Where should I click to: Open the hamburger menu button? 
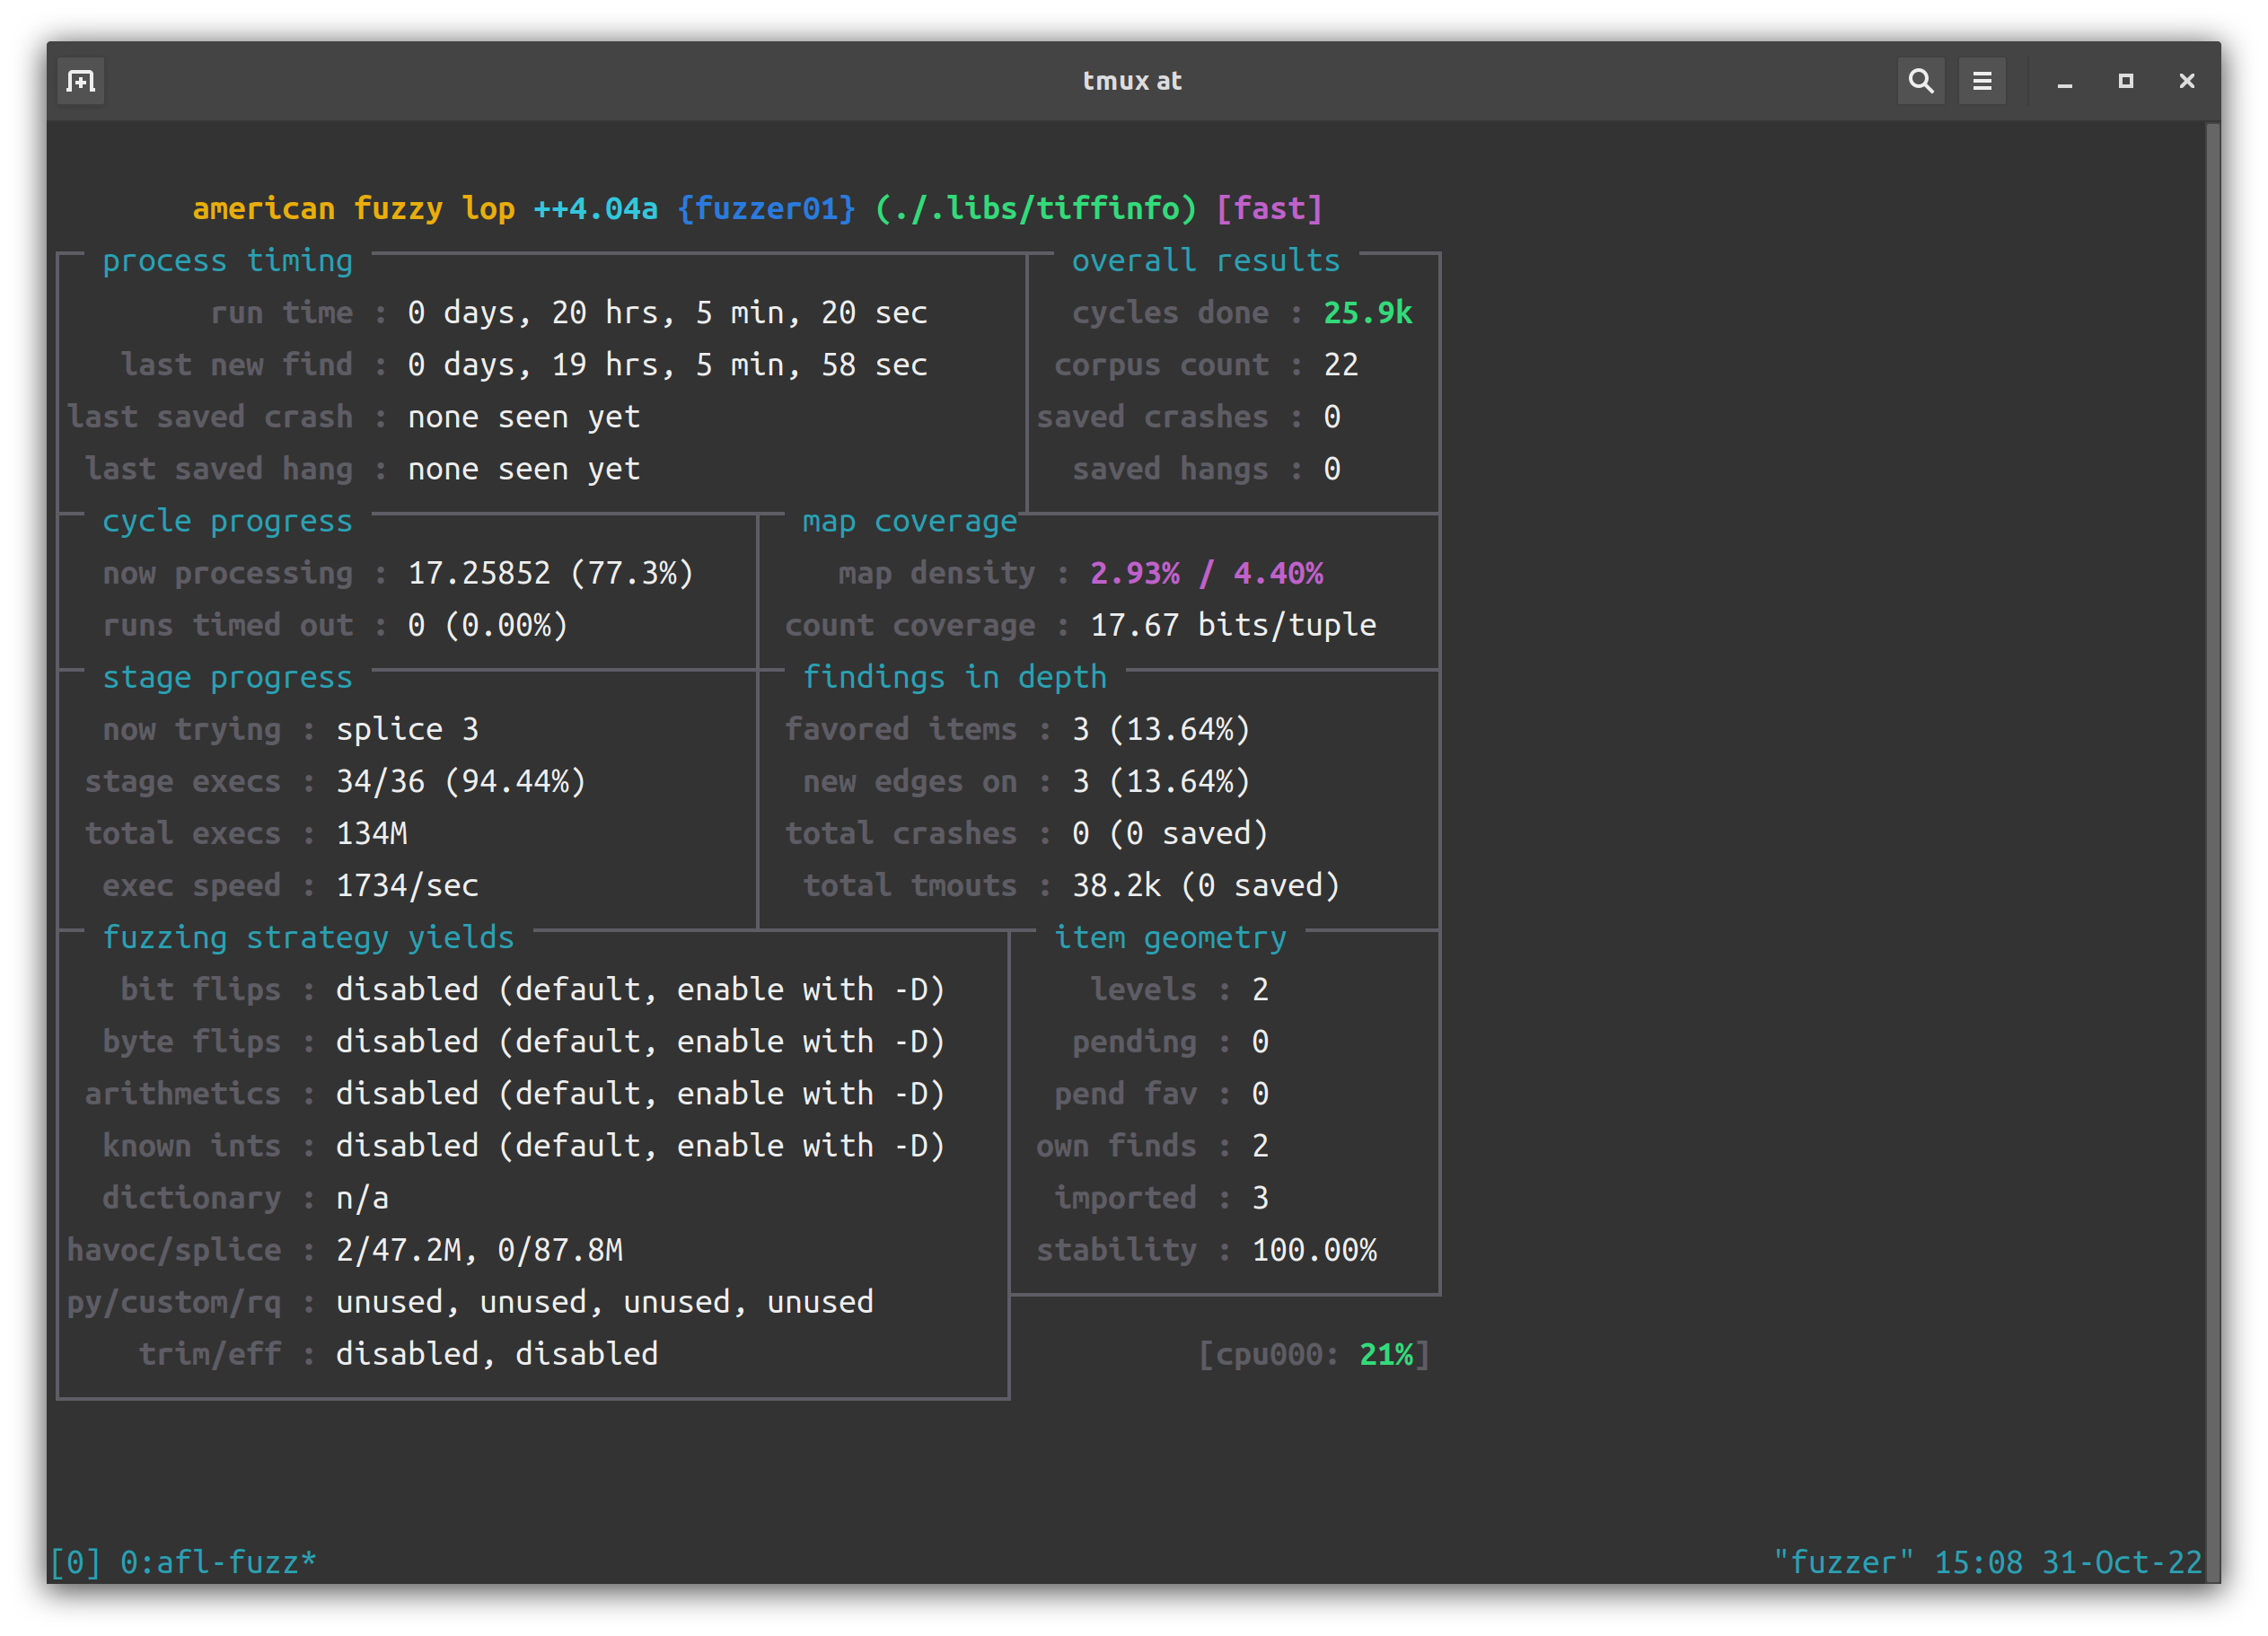(1981, 81)
